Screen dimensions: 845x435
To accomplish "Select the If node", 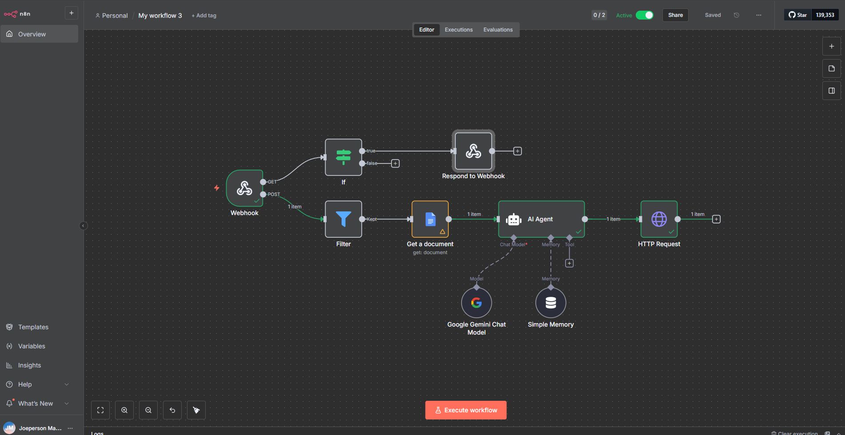I will [x=343, y=157].
